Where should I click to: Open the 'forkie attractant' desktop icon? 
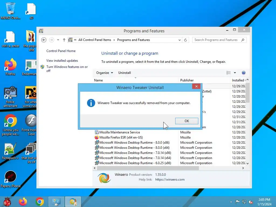coord(11,97)
